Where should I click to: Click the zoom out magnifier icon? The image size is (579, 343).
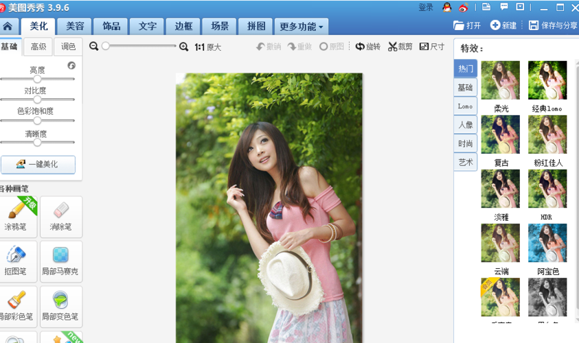coord(94,47)
